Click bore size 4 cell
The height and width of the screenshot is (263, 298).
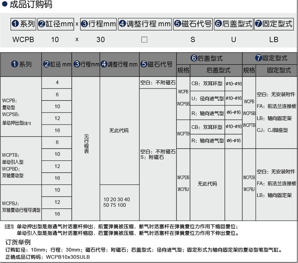click(x=57, y=83)
